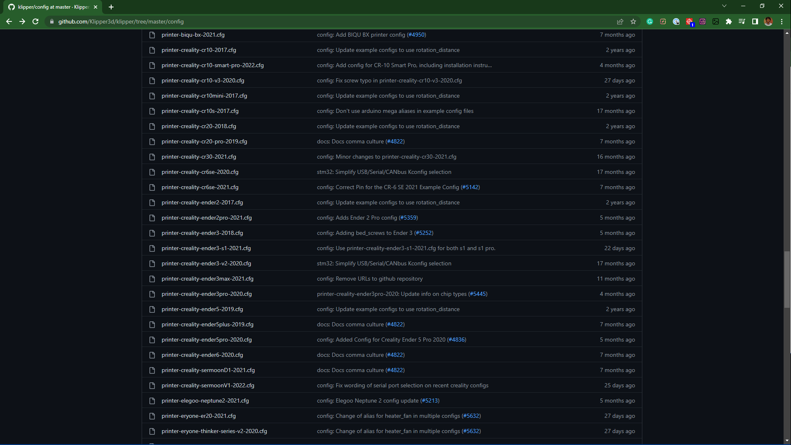Open the media control playlist icon
The height and width of the screenshot is (445, 791).
(742, 21)
